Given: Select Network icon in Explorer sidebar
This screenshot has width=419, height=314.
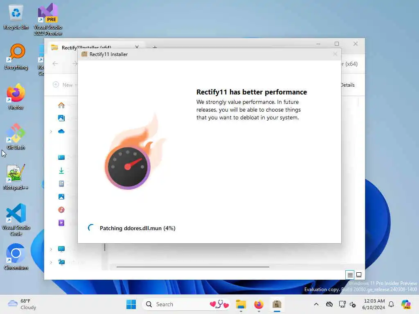Looking at the screenshot, I should tap(61, 262).
